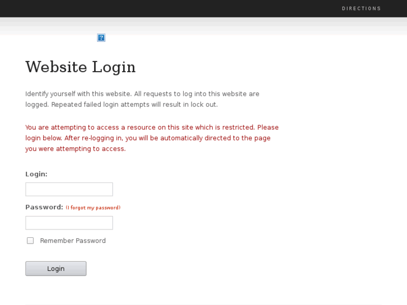This screenshot has width=407, height=305.
Task: Click red 'you were attempting to access.' line
Action: point(76,149)
